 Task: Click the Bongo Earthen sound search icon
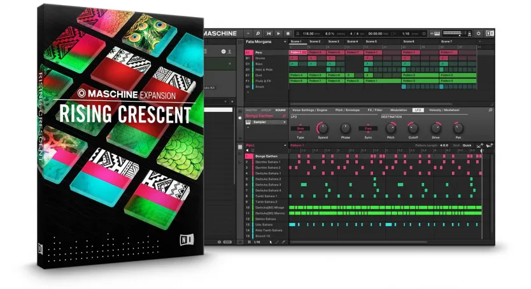coord(284,116)
